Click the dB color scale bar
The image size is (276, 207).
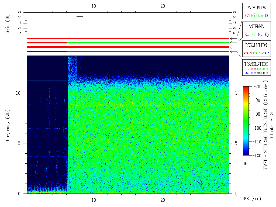(x=246, y=121)
